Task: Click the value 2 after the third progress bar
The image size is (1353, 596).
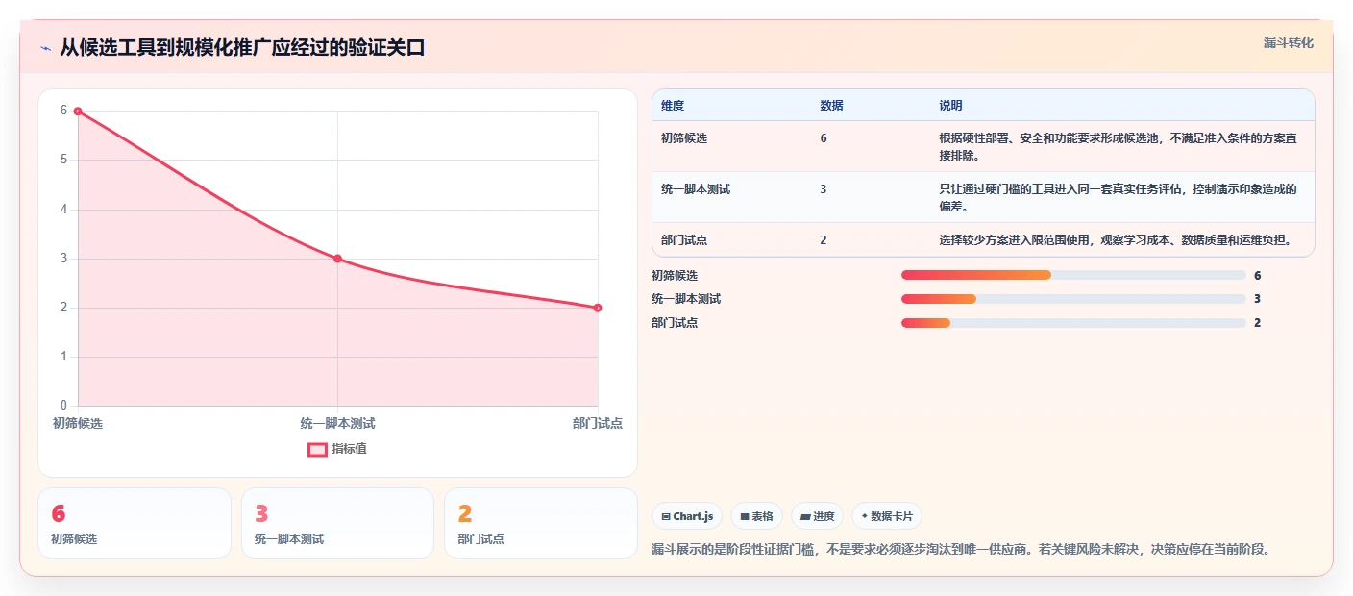Action: pos(1257,323)
